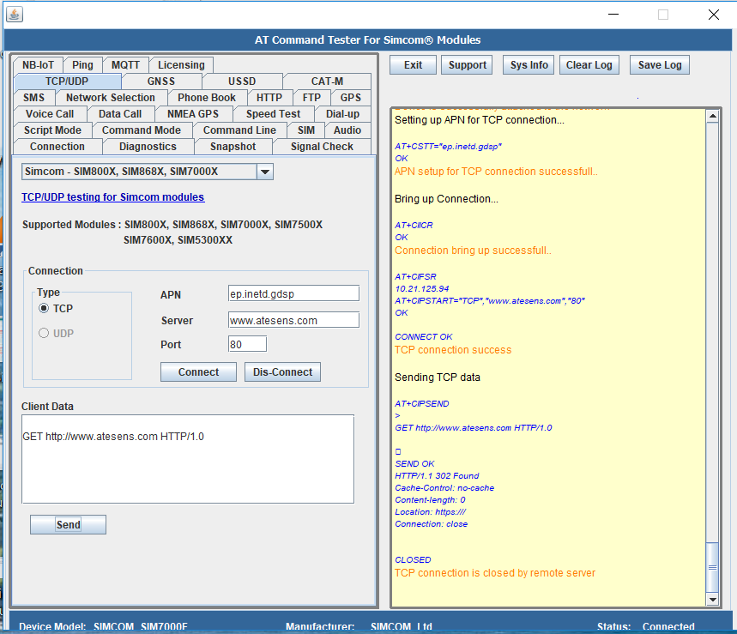Minimize the AT Command Tester window

(x=613, y=15)
